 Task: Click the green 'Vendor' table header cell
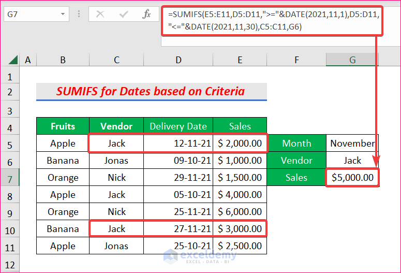pyautogui.click(x=116, y=126)
